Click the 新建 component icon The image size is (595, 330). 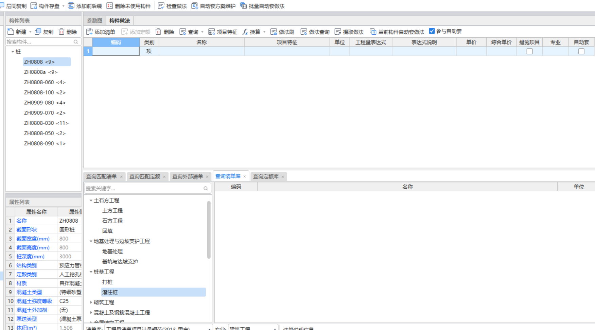coord(11,32)
